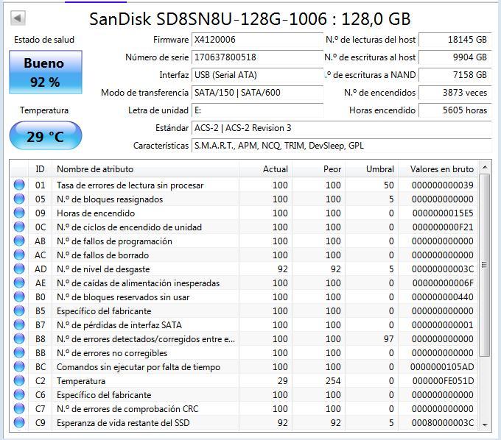The width and height of the screenshot is (501, 440).
Task: Click the status icon for attribute 01
Action: click(19, 185)
